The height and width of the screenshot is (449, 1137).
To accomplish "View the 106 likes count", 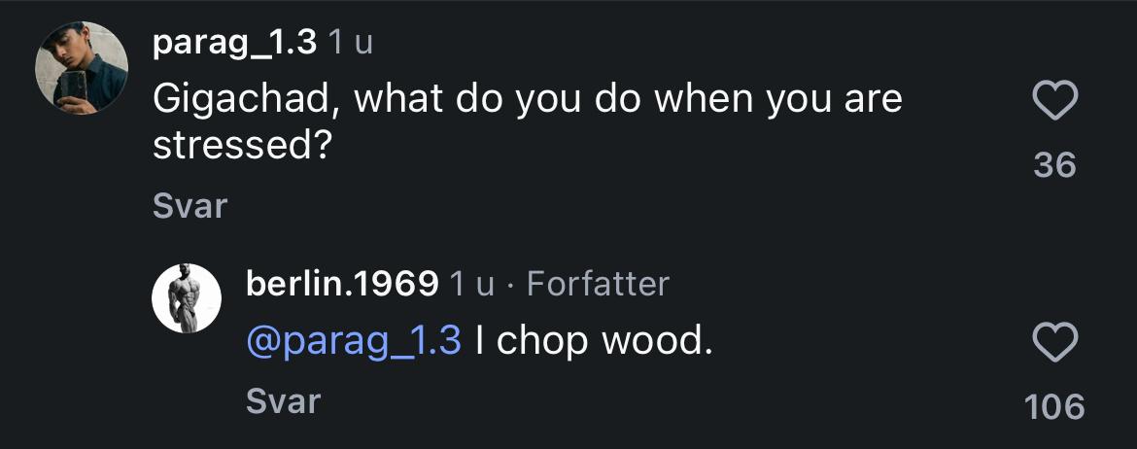I will (x=1054, y=406).
